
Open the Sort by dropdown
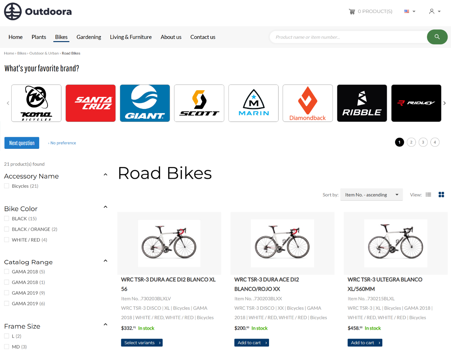[372, 195]
